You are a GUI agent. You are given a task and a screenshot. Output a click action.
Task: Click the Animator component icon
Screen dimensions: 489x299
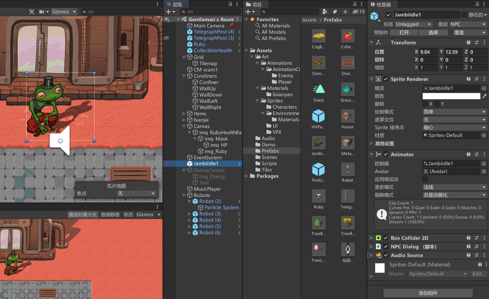tap(377, 154)
